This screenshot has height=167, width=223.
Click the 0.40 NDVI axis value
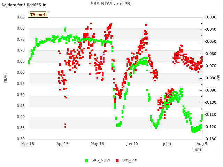pyautogui.click(x=21, y=117)
